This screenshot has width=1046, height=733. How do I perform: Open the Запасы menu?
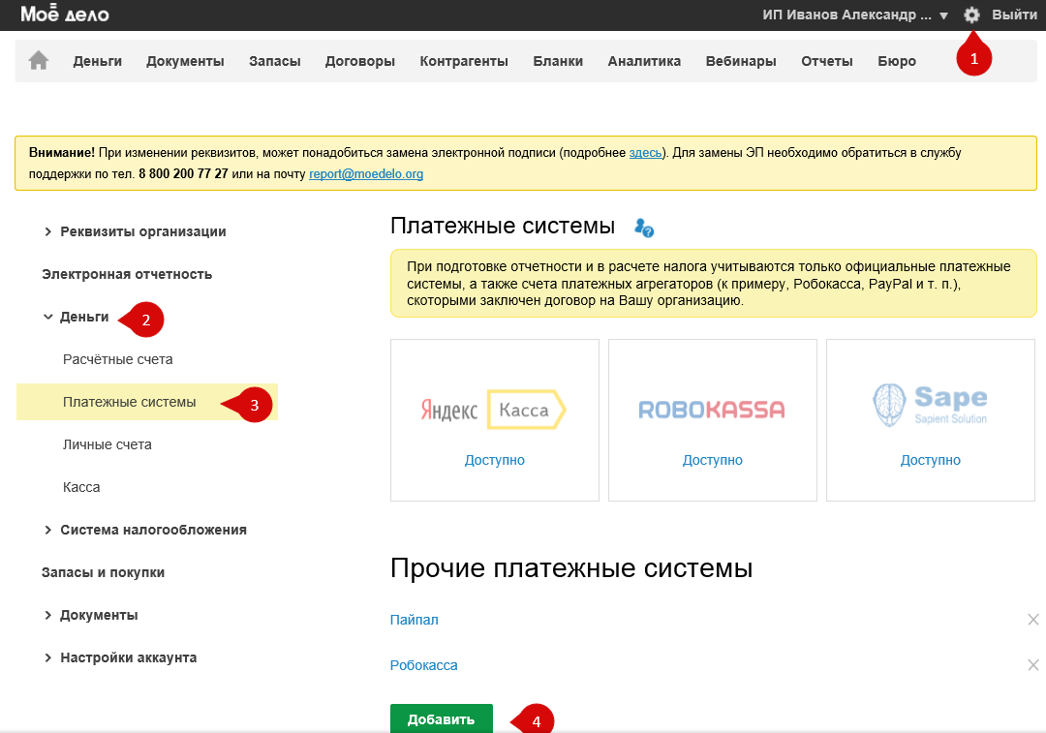(275, 61)
